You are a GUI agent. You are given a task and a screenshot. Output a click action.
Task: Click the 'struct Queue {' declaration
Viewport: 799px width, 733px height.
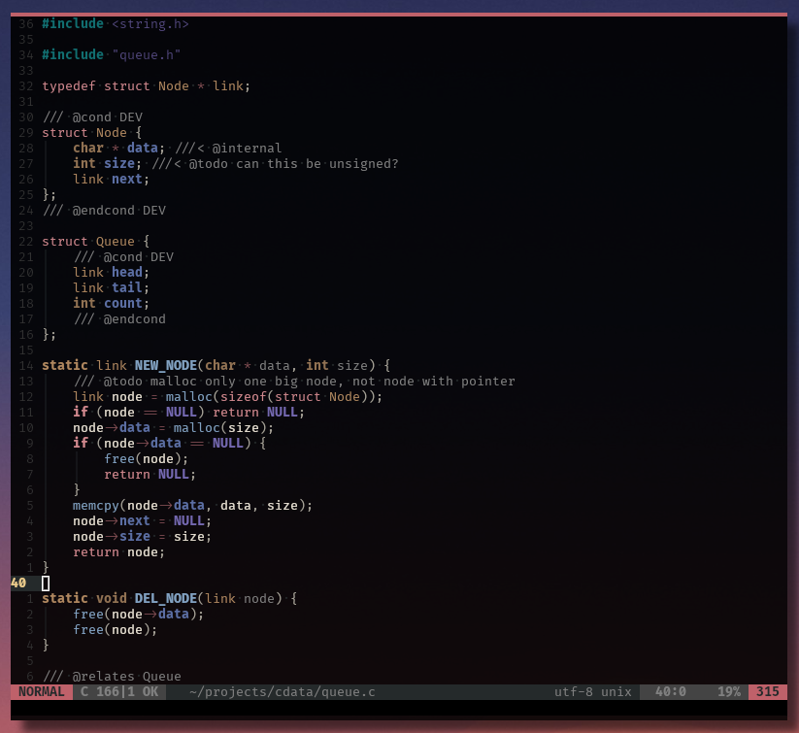coord(96,242)
